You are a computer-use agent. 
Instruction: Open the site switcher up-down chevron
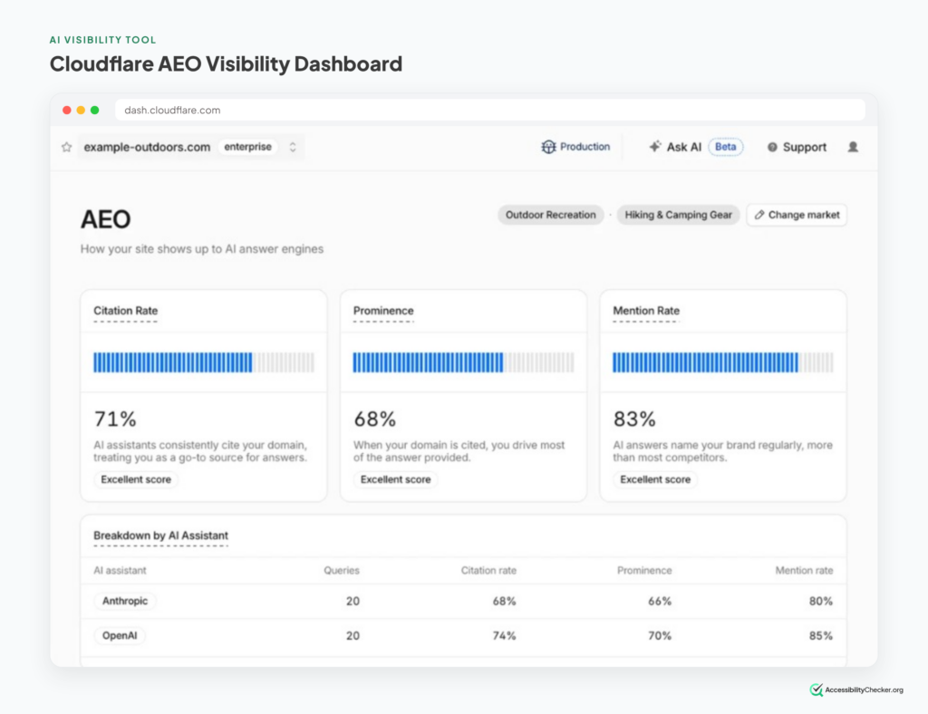click(x=293, y=148)
